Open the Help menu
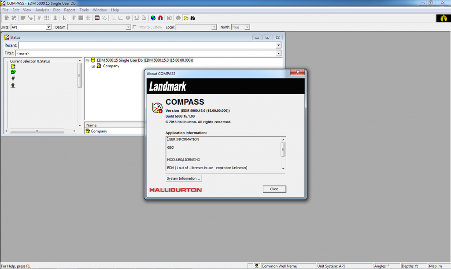The height and width of the screenshot is (269, 451). pos(115,10)
